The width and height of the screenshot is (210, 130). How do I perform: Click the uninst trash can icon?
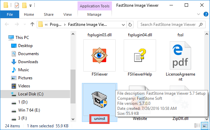99,99
